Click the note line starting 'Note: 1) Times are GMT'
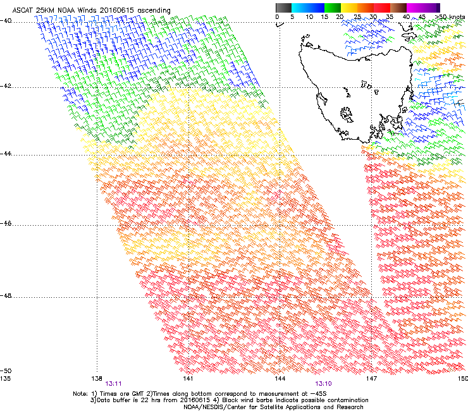The height and width of the screenshot is (411, 468). [200, 394]
